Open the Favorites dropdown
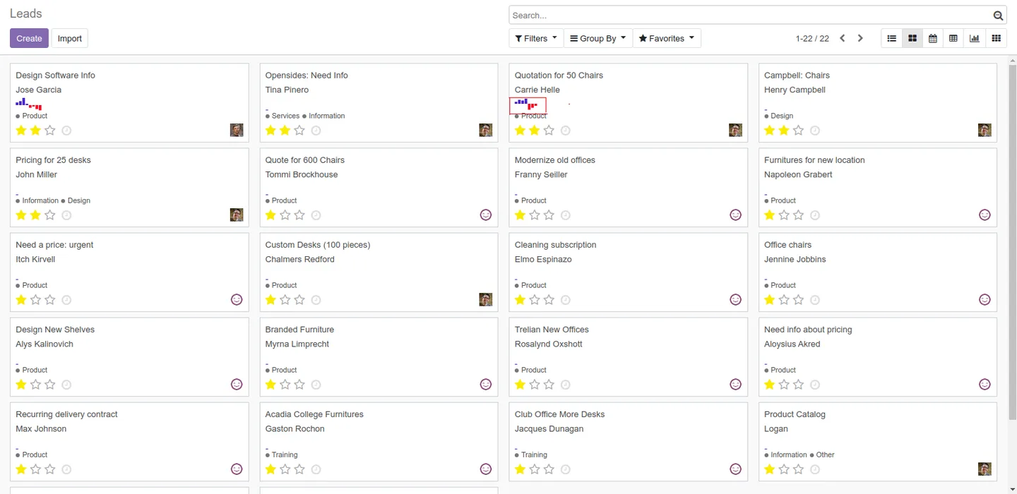 coord(667,38)
